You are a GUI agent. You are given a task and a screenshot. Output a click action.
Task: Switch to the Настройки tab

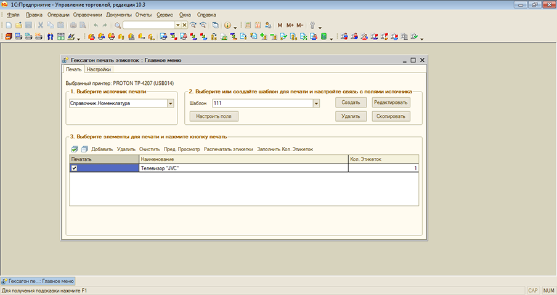click(x=99, y=70)
